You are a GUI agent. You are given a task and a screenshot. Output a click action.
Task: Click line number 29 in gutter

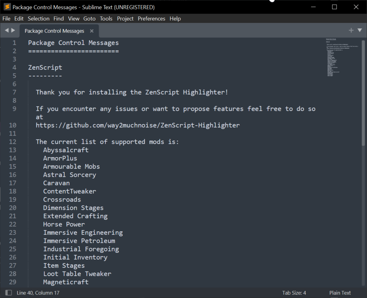point(13,282)
